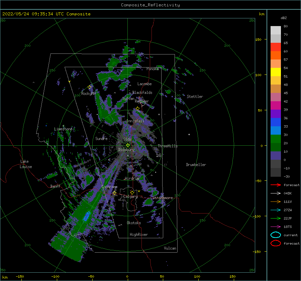Click the Blackfalds label
Screen dimensions: 301x281
click(x=142, y=93)
